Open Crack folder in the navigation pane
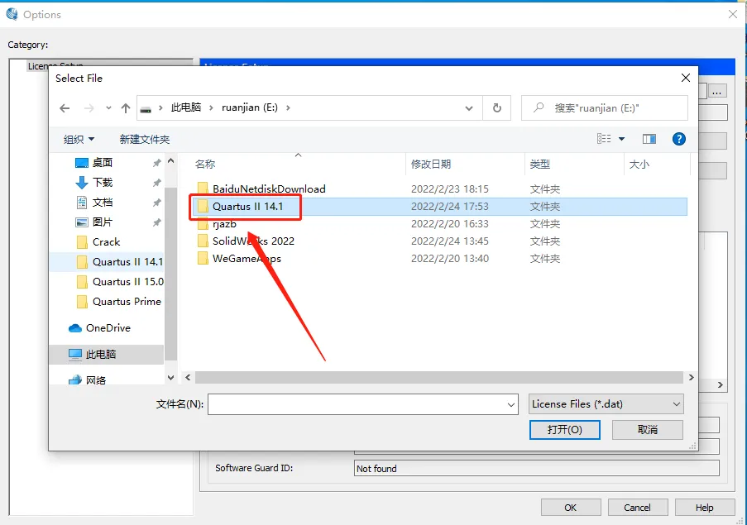The width and height of the screenshot is (747, 525). coord(106,241)
